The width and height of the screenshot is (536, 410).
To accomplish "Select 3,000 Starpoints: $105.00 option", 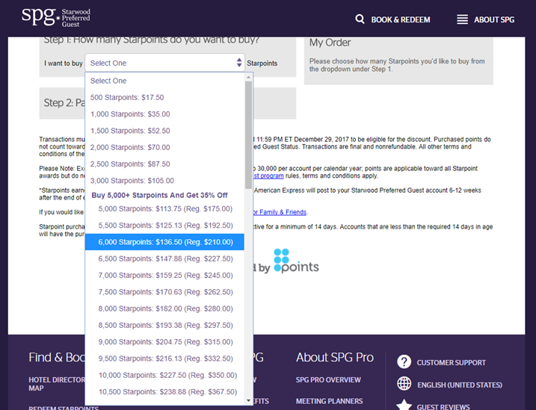I will [x=132, y=180].
